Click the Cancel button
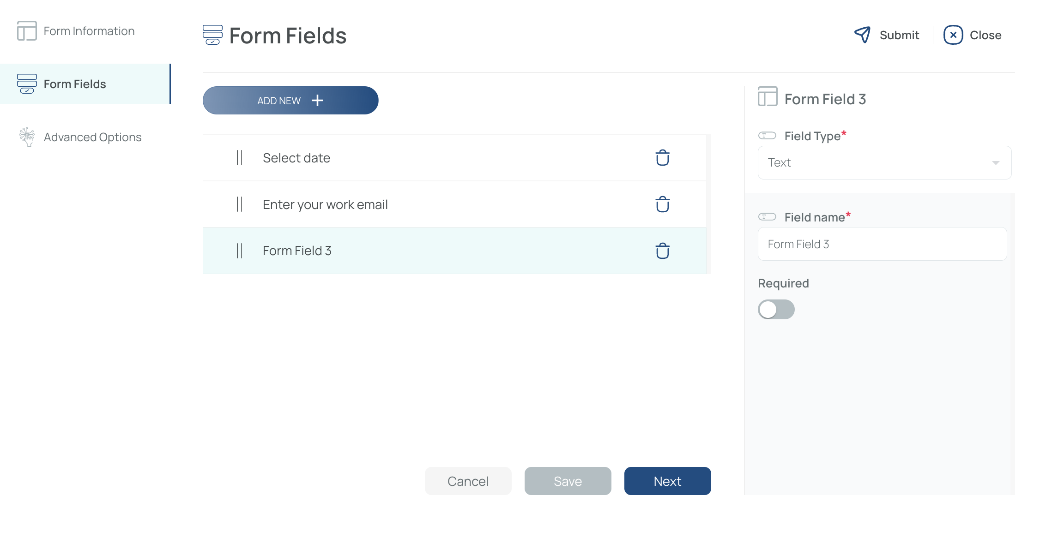This screenshot has width=1040, height=550. pyautogui.click(x=468, y=481)
